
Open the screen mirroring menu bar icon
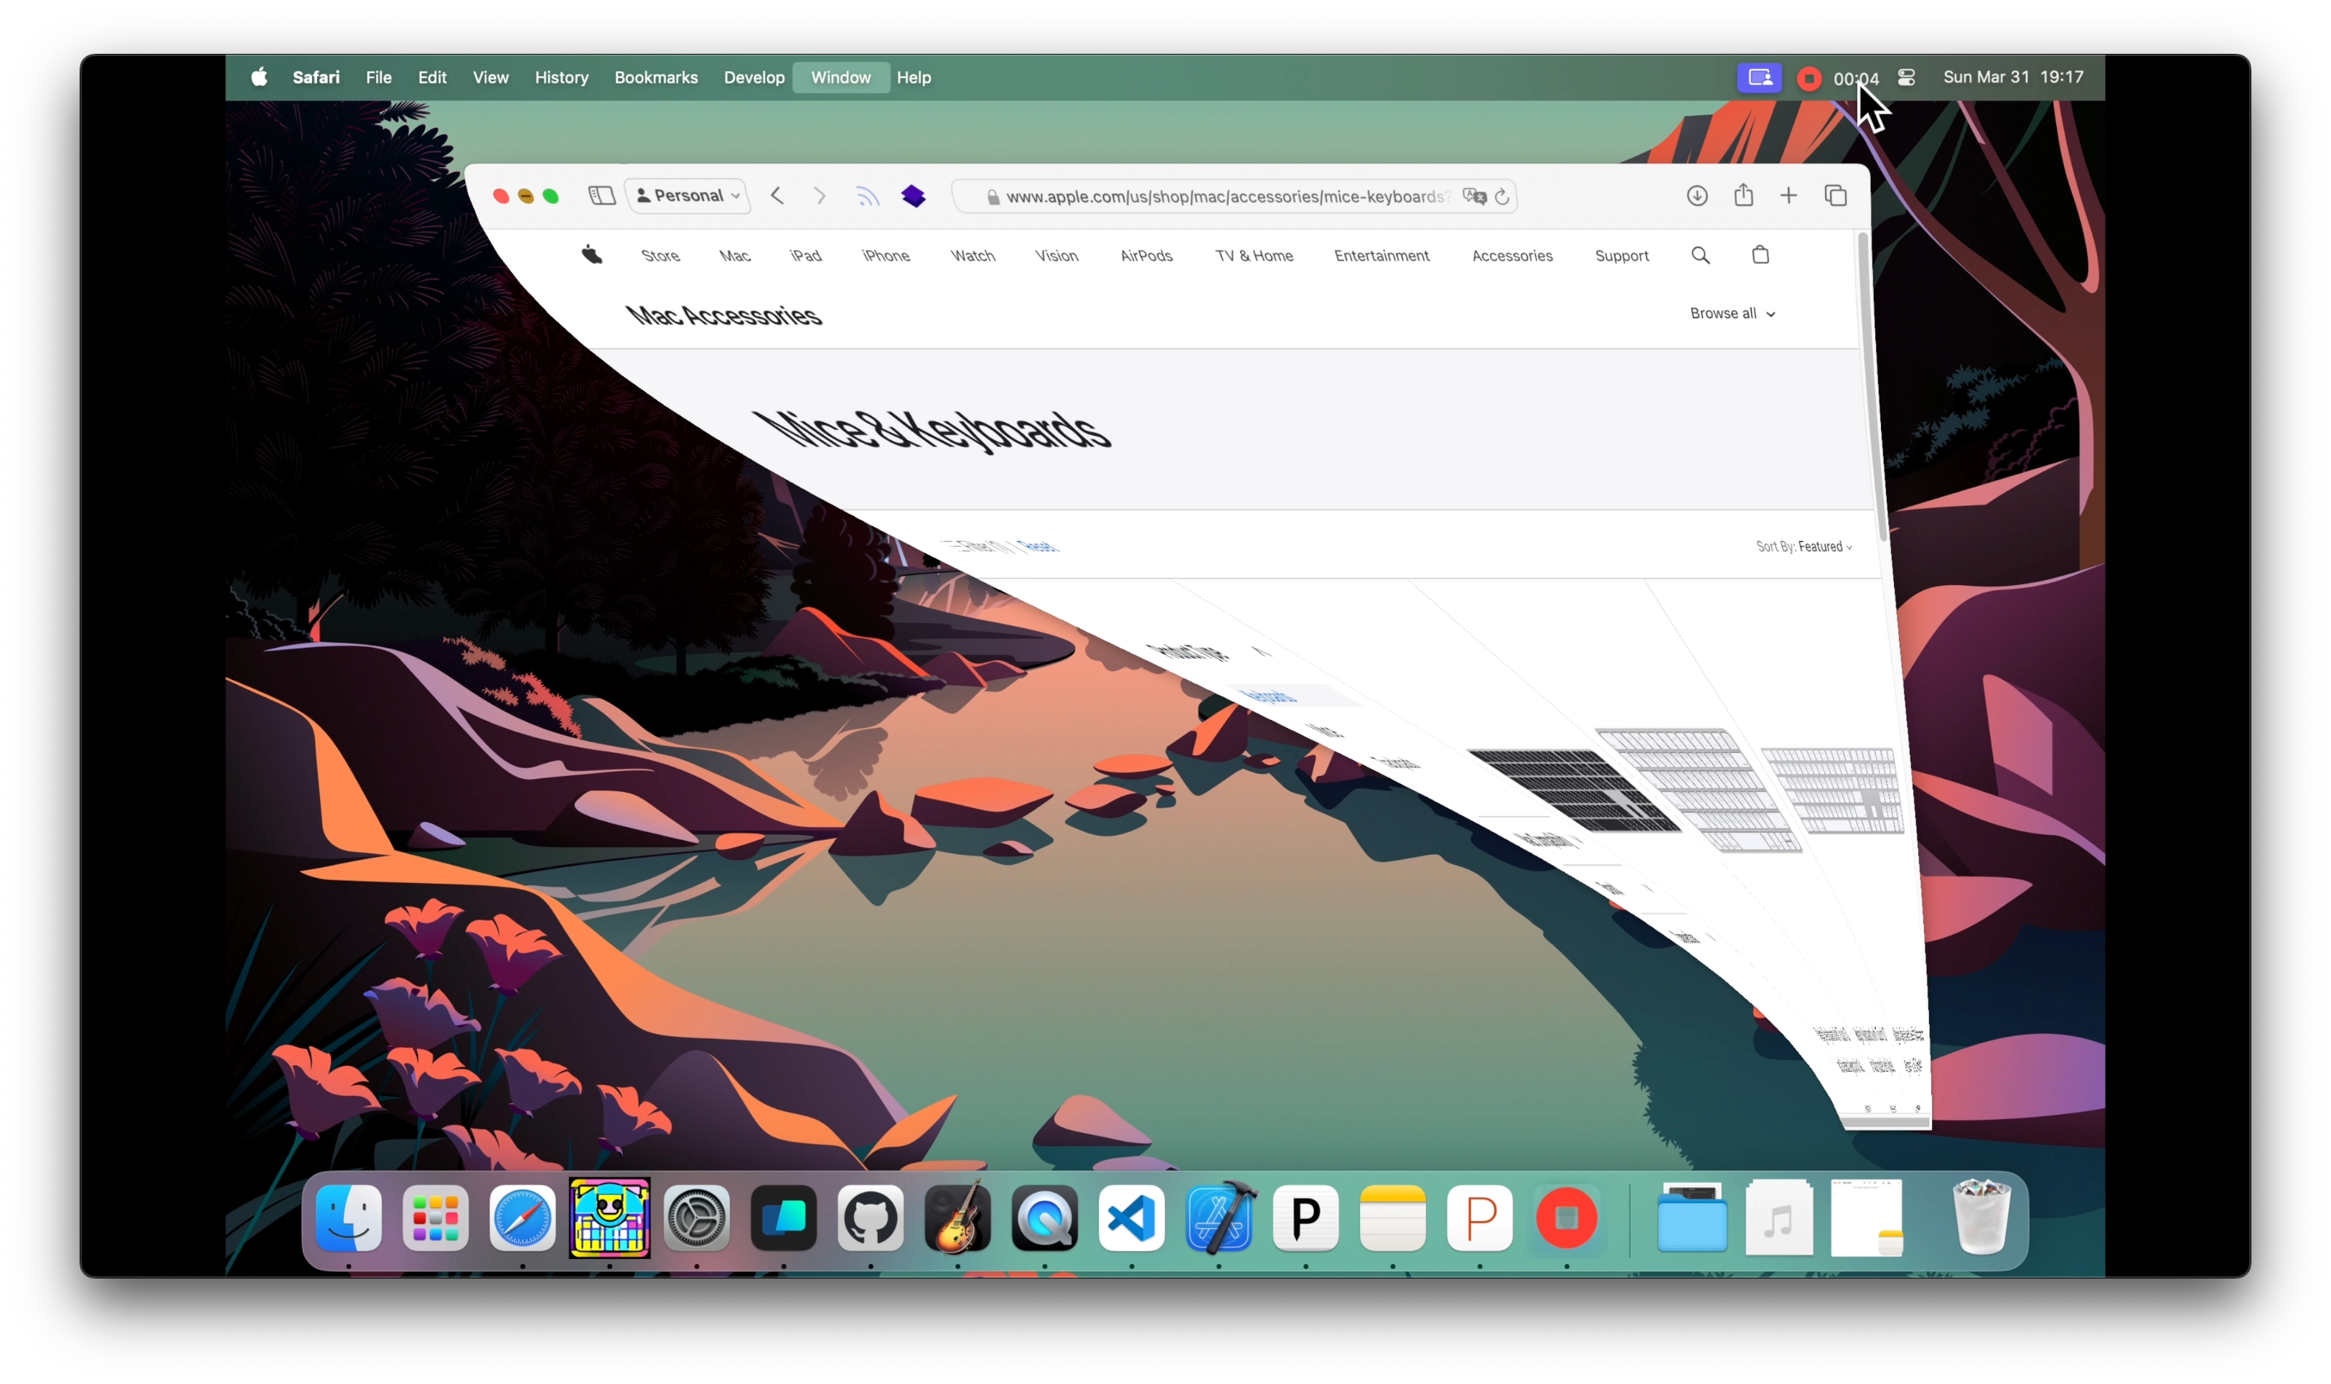click(x=1758, y=78)
